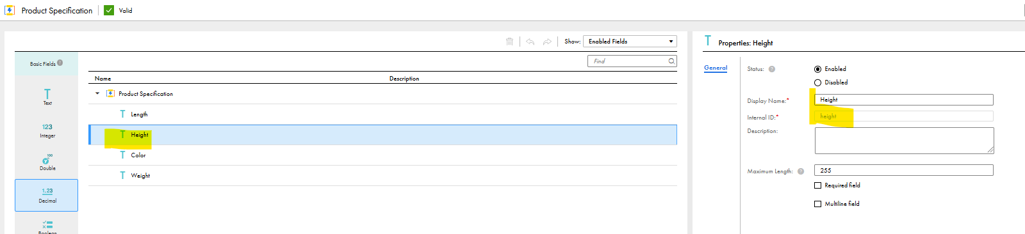Select the Text field type in palette
Image resolution: width=1025 pixels, height=234 pixels.
click(47, 97)
